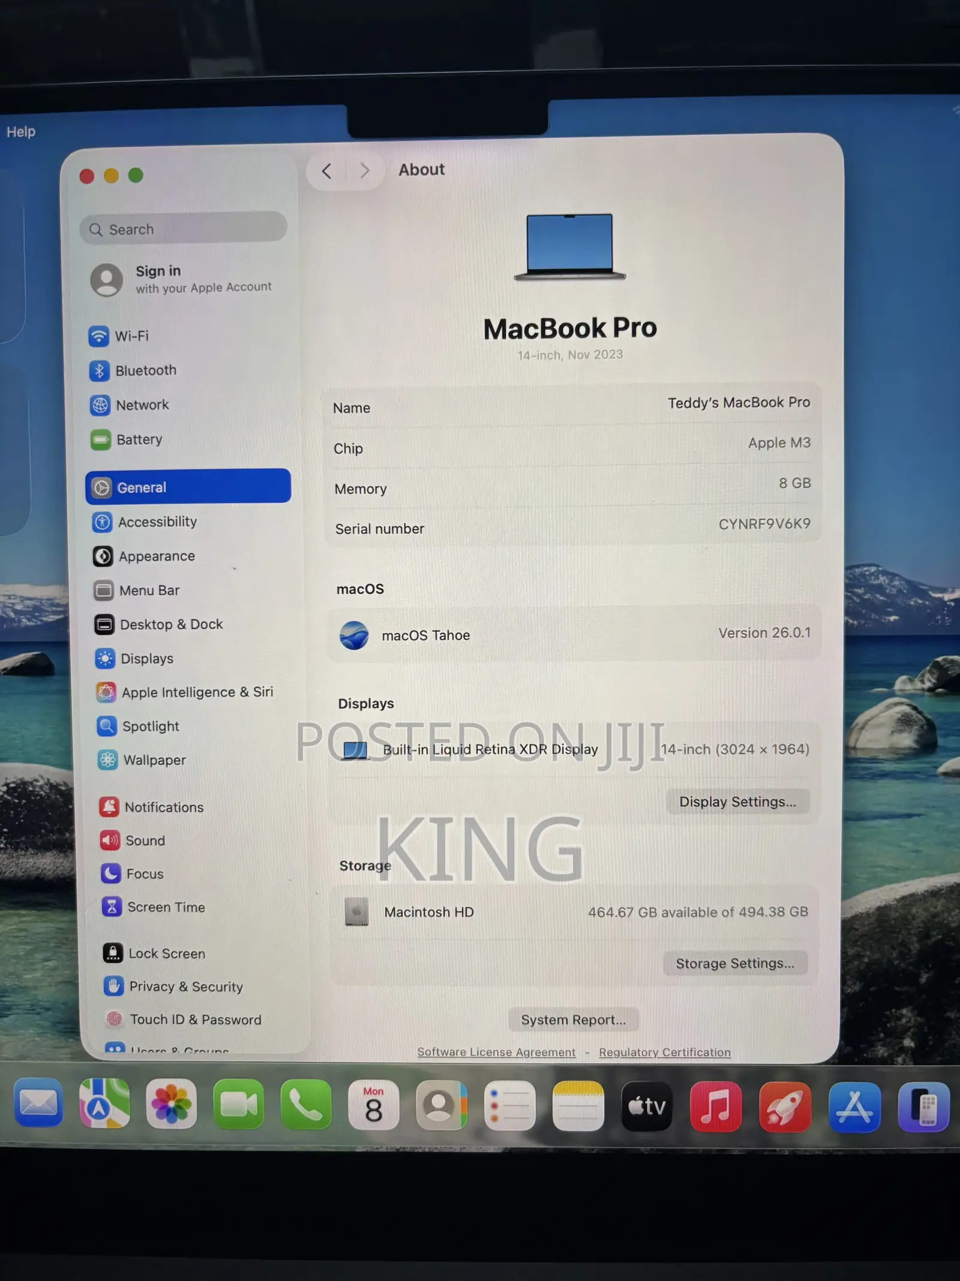Go forward with the right chevron

click(x=364, y=171)
